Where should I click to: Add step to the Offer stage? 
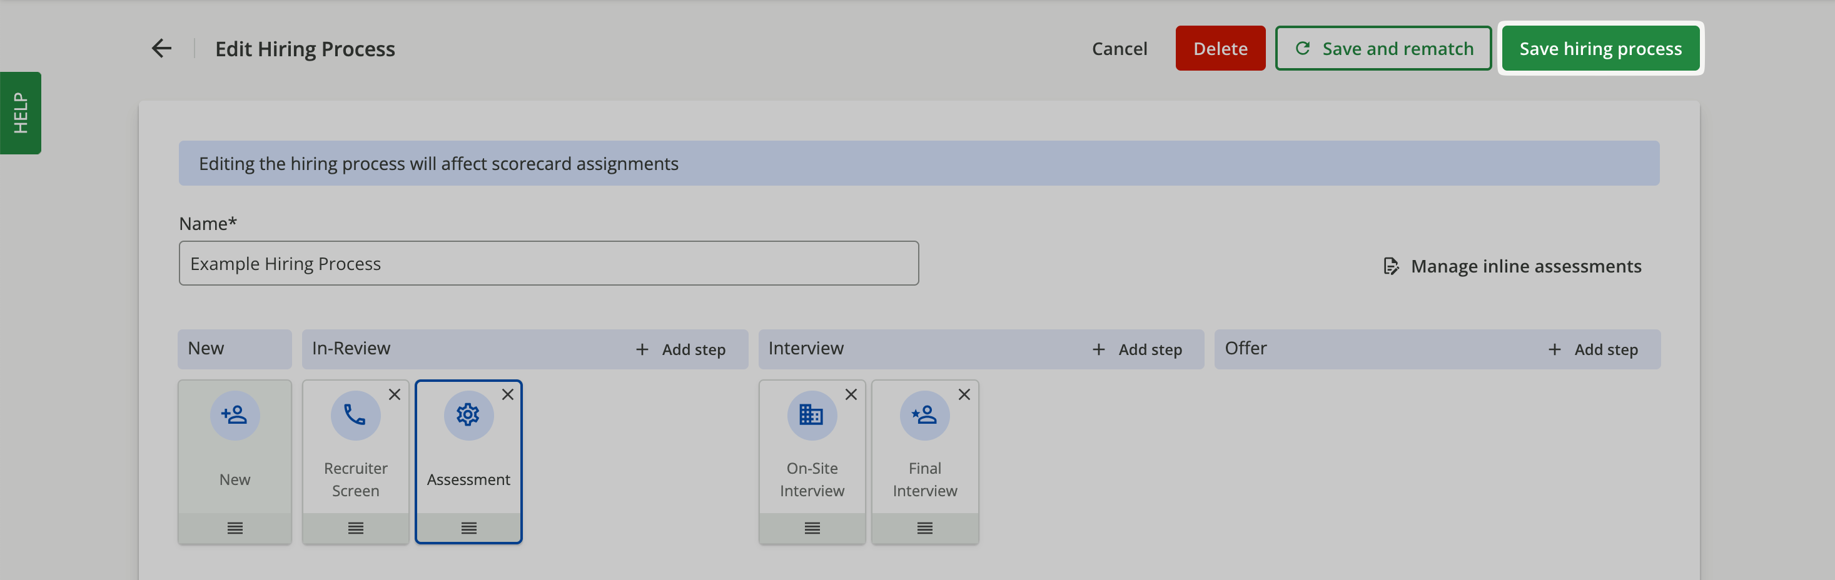[1593, 349]
